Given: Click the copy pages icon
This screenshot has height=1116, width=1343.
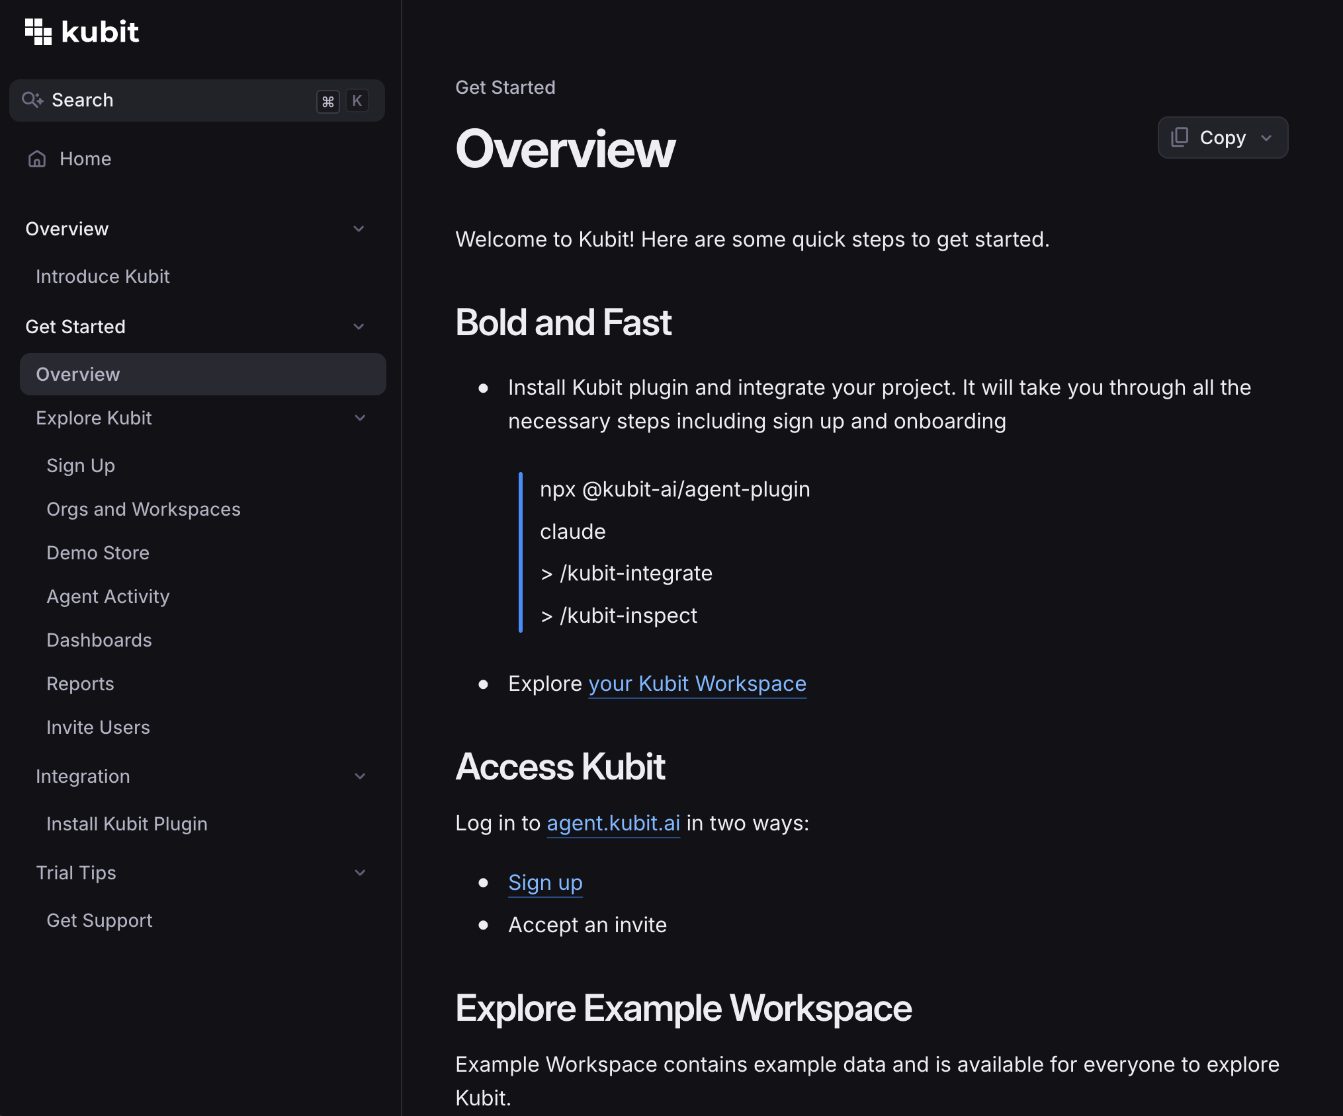Looking at the screenshot, I should coord(1180,137).
